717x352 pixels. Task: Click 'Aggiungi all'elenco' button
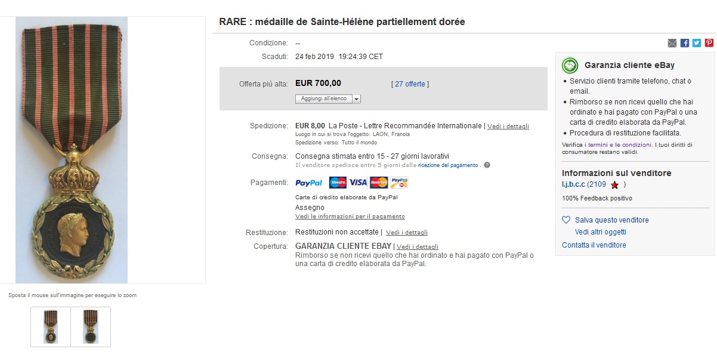[324, 99]
